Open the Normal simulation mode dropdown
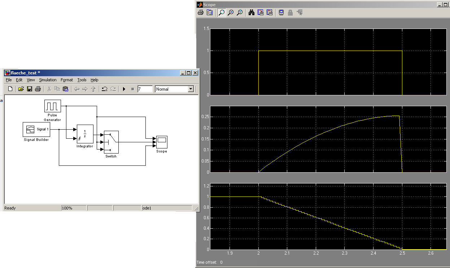 point(191,89)
